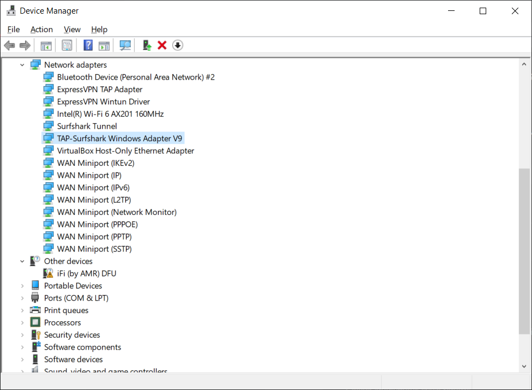
Task: Expand the Software devices category
Action: pyautogui.click(x=22, y=359)
